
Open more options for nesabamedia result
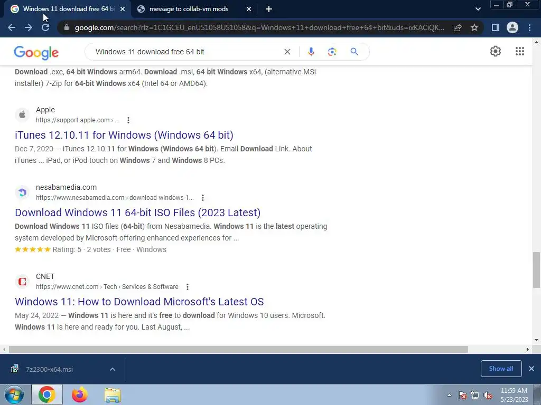[203, 198]
